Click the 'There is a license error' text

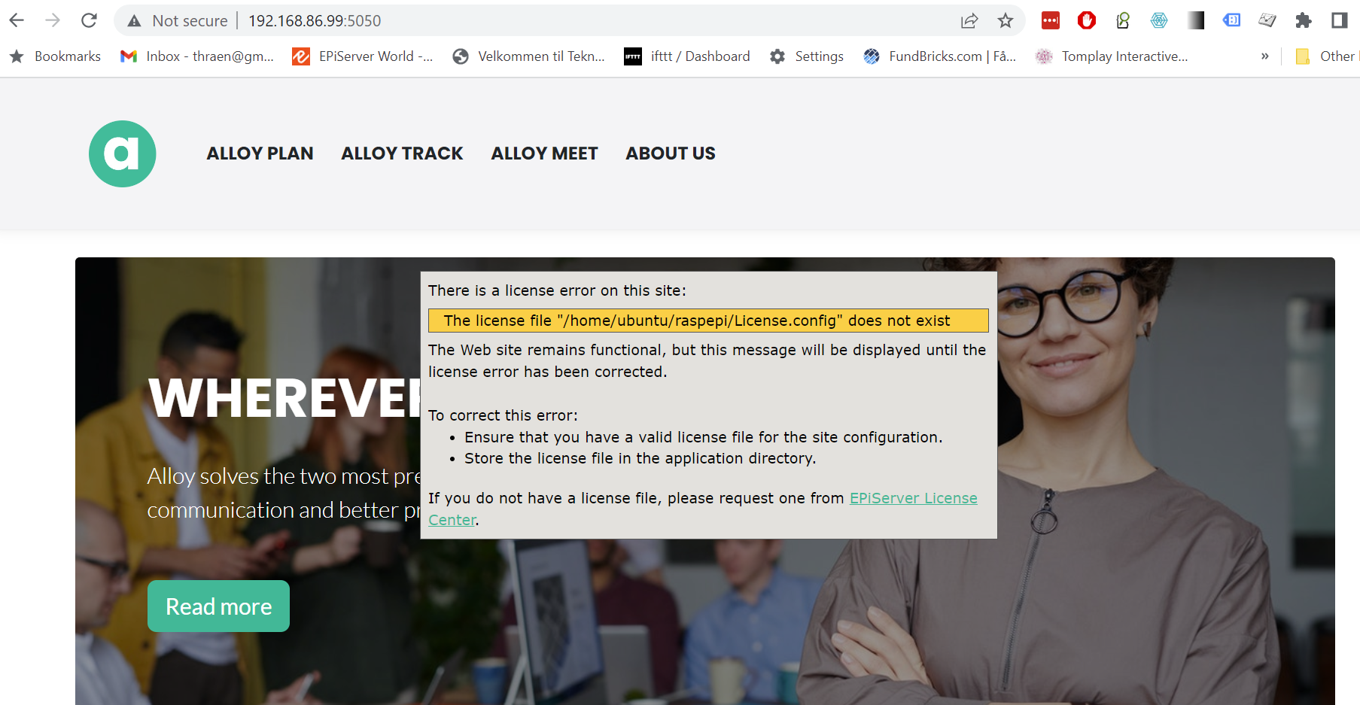coord(557,290)
